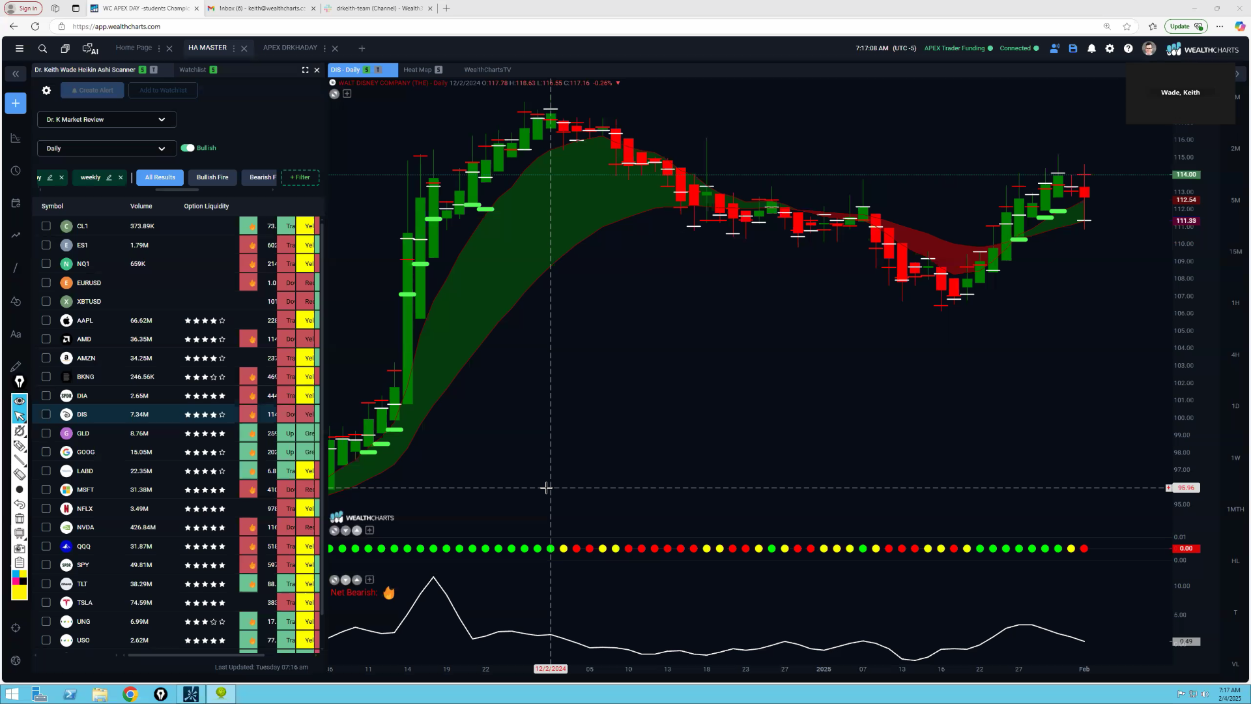Open Chrome from the Windows taskbar
Screen dimensions: 1251x704
tap(130, 694)
